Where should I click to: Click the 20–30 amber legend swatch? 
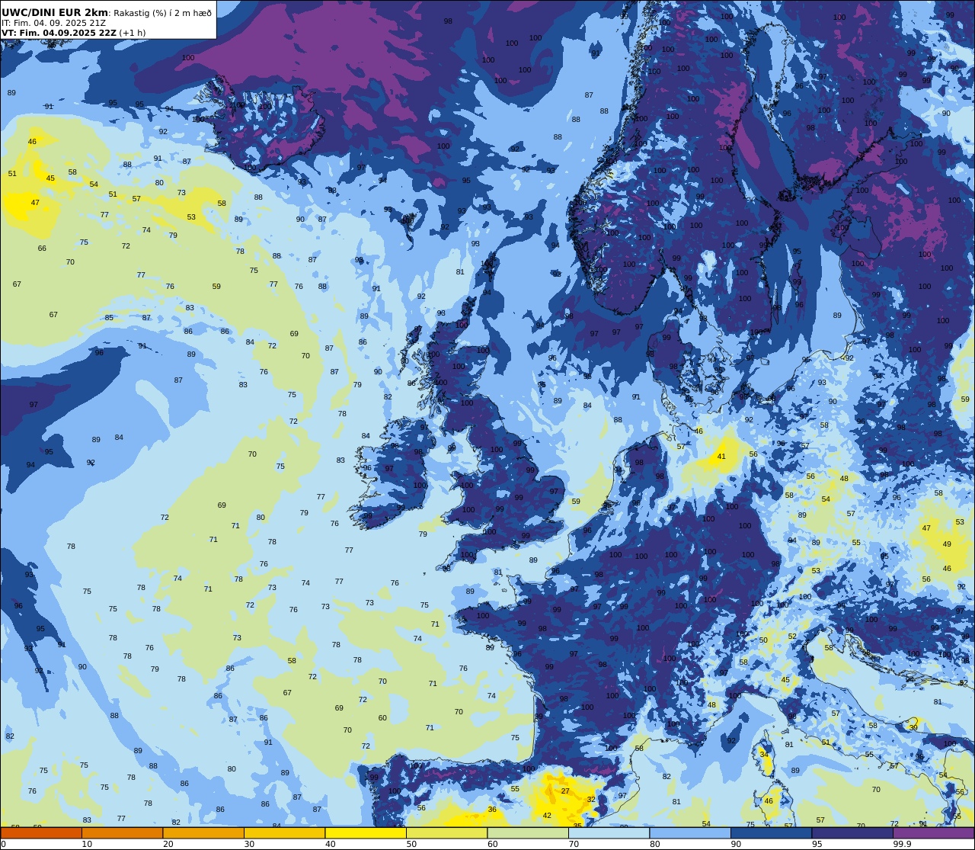point(203,833)
